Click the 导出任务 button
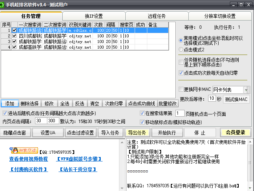 point(138,132)
